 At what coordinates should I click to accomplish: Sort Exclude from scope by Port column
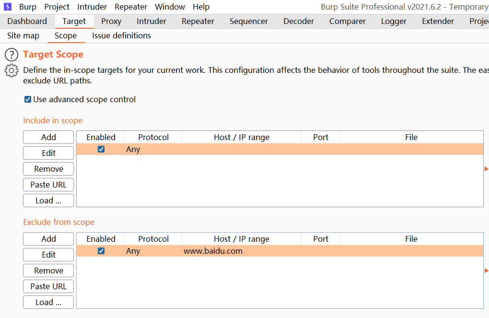coord(321,239)
